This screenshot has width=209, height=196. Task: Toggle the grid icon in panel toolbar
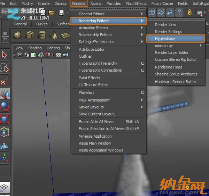(x=59, y=55)
